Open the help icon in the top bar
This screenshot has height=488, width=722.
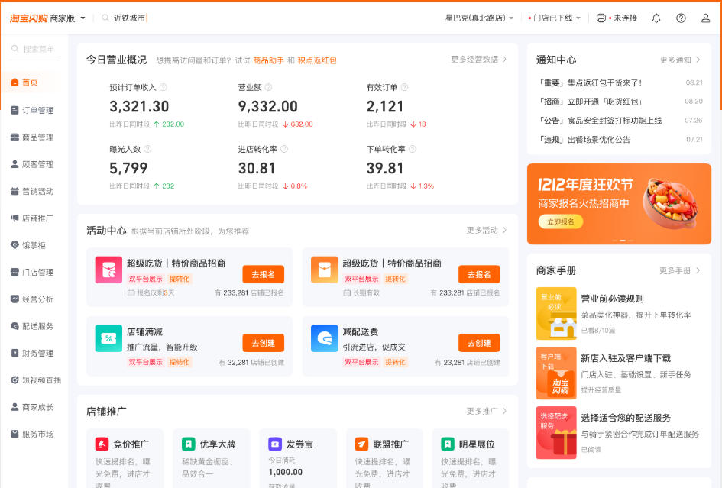[682, 18]
